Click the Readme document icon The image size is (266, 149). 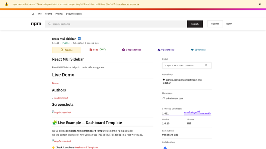click(62, 50)
